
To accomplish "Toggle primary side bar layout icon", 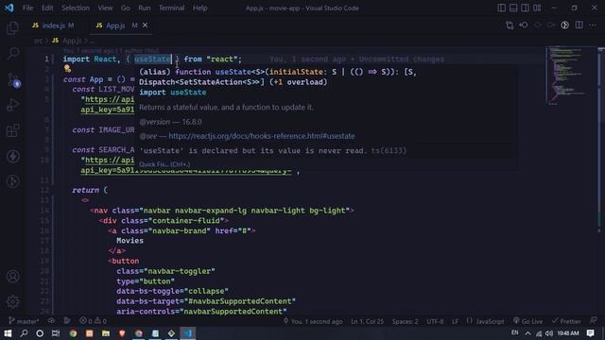I will pos(502,8).
